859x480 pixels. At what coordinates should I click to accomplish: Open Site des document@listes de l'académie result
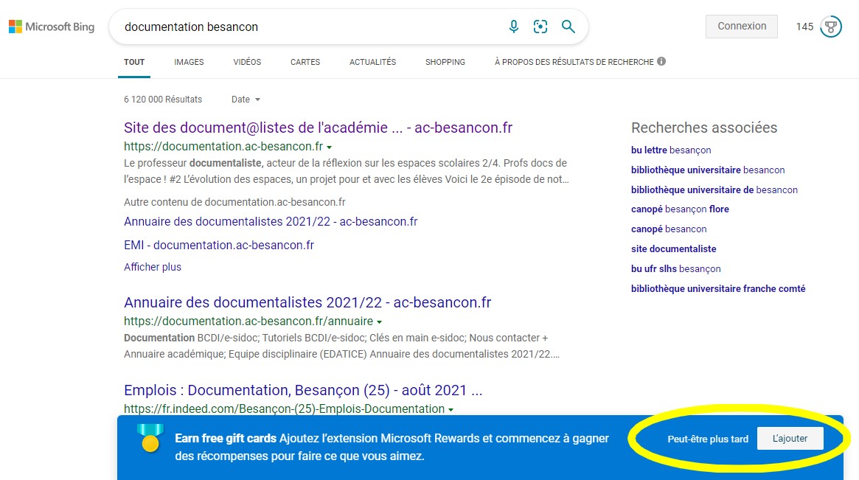(x=318, y=128)
